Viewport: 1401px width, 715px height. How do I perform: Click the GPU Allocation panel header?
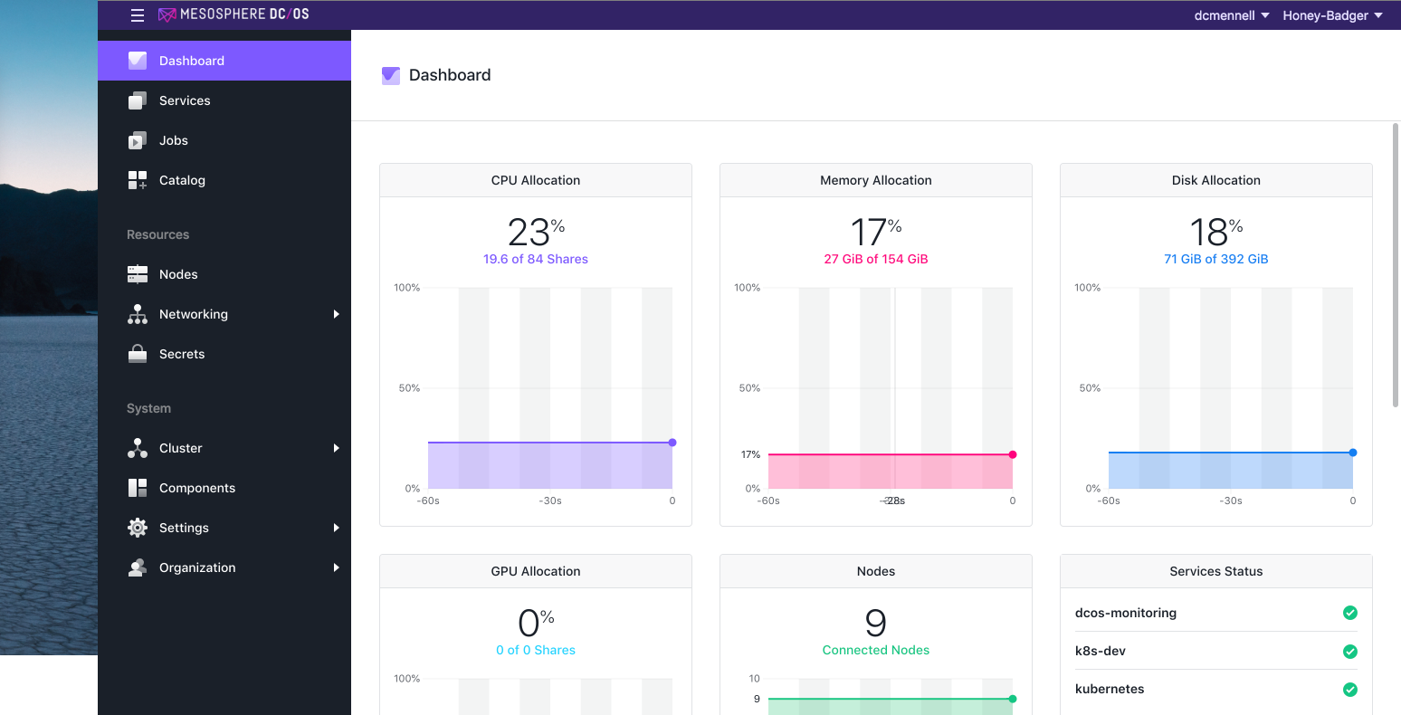(x=536, y=571)
